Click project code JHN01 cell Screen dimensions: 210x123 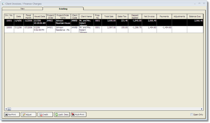(51, 29)
